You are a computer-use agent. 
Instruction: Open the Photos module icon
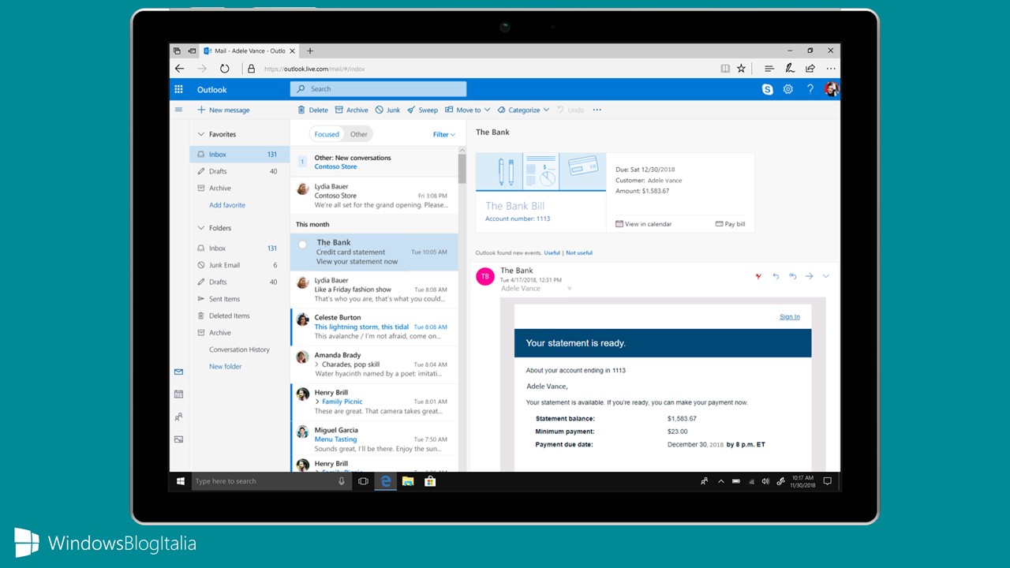179,439
